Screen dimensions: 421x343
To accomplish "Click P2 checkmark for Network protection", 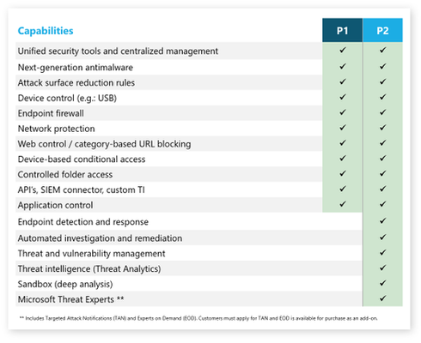I will (382, 128).
